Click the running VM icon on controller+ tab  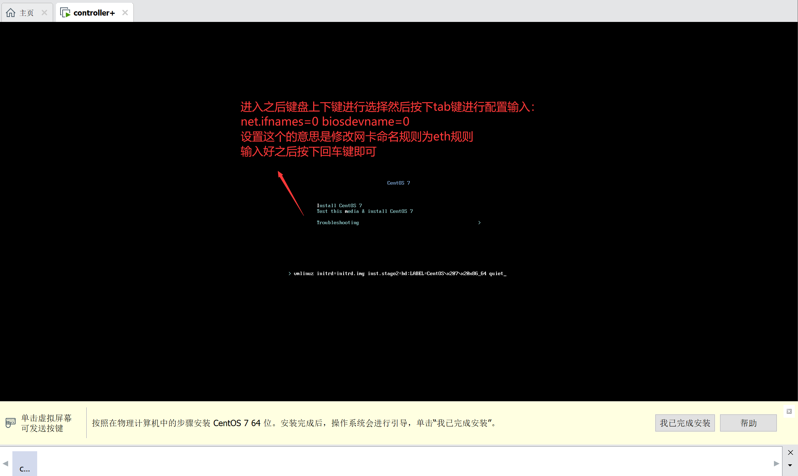click(65, 13)
